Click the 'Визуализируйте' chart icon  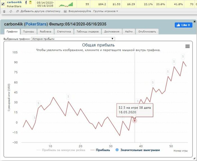[x=65, y=11]
